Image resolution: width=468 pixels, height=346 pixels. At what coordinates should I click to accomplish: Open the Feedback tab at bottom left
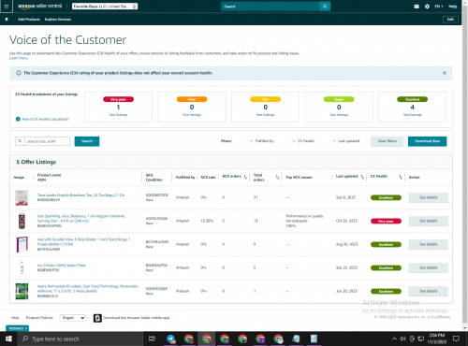[x=16, y=328]
